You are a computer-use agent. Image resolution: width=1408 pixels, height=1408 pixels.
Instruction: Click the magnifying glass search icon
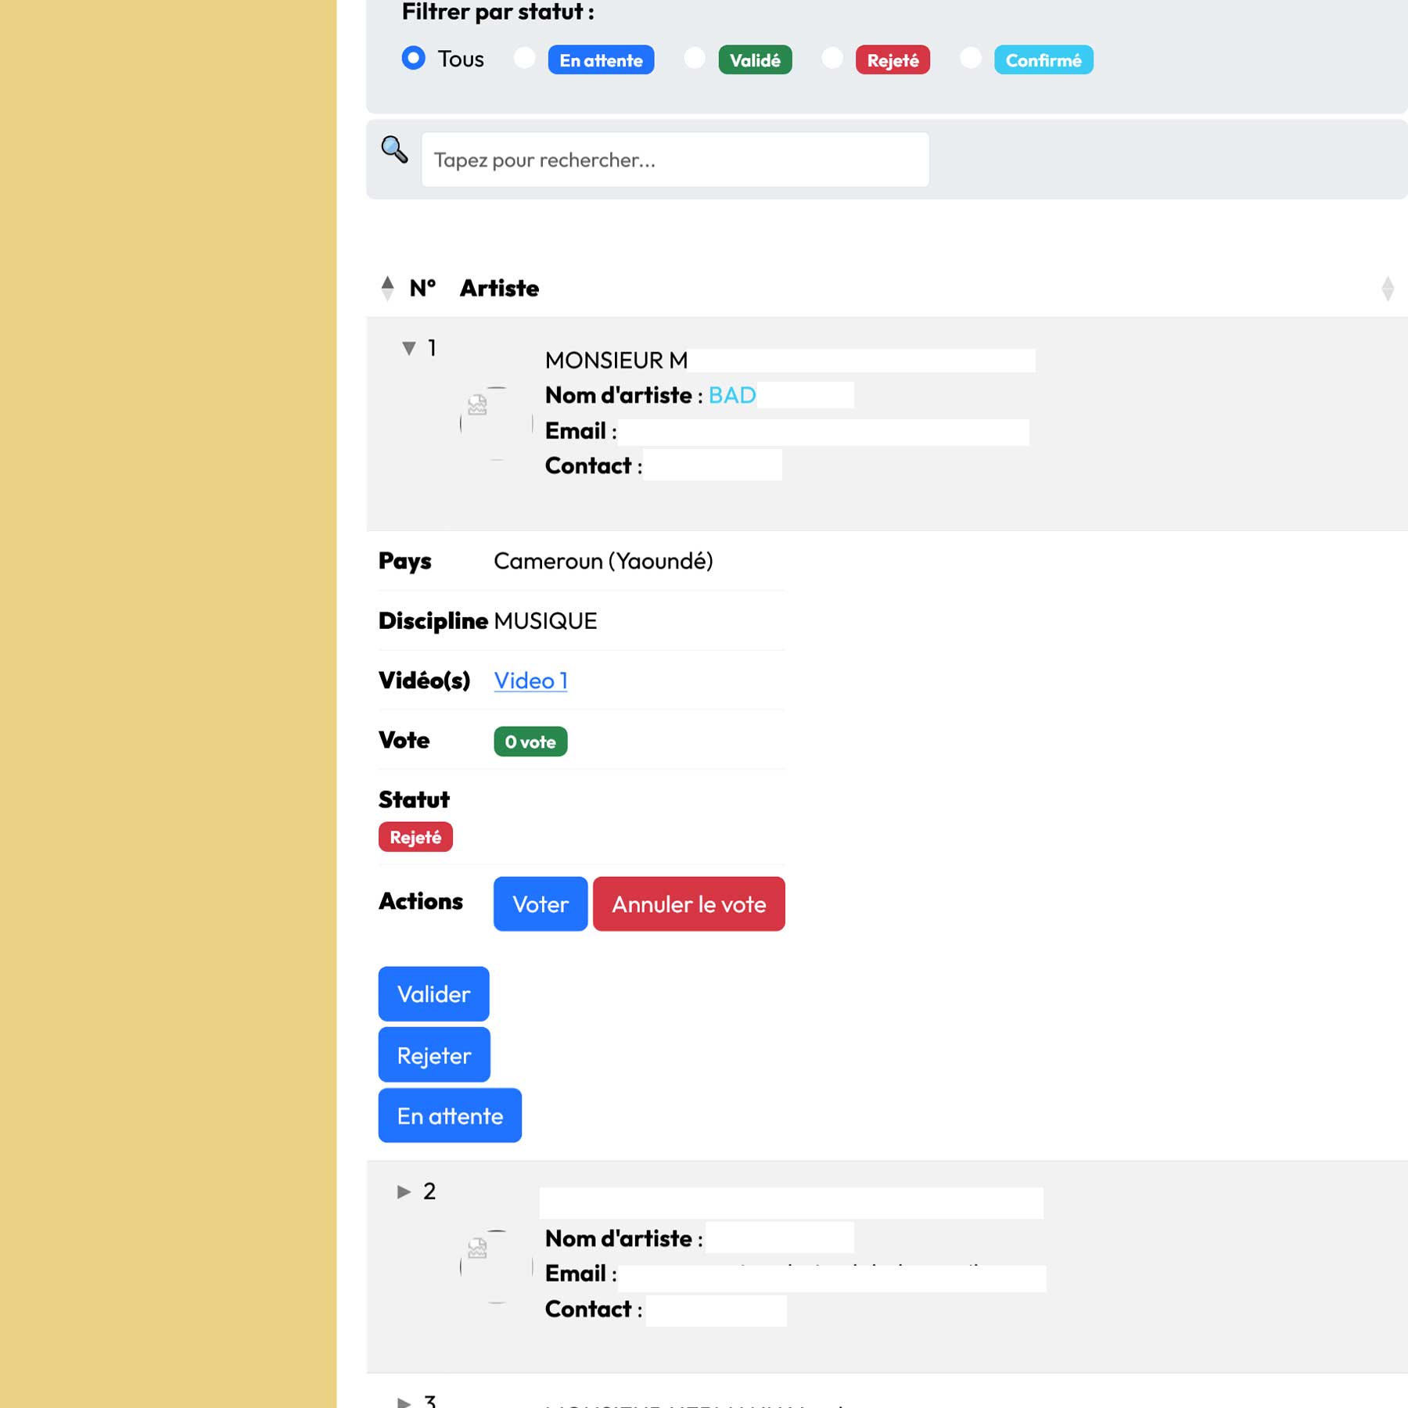pyautogui.click(x=394, y=149)
